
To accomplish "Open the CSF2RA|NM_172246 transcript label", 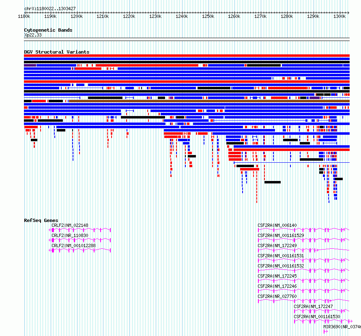I will (x=277, y=286).
